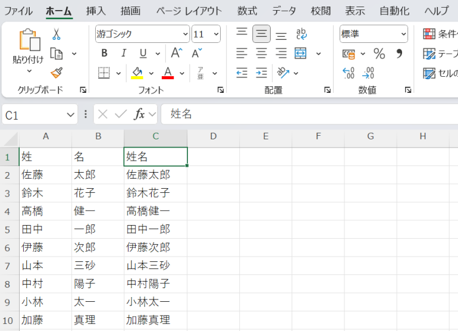The height and width of the screenshot is (331, 458).
Task: Apply percent style
Action: [x=379, y=54]
